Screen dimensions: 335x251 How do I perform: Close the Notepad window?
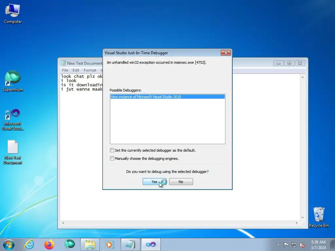(300, 63)
